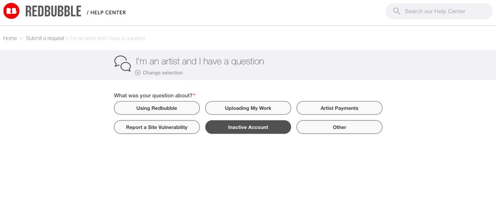496x203 pixels.
Task: Click the "What was your question about?" label
Action: (x=153, y=95)
